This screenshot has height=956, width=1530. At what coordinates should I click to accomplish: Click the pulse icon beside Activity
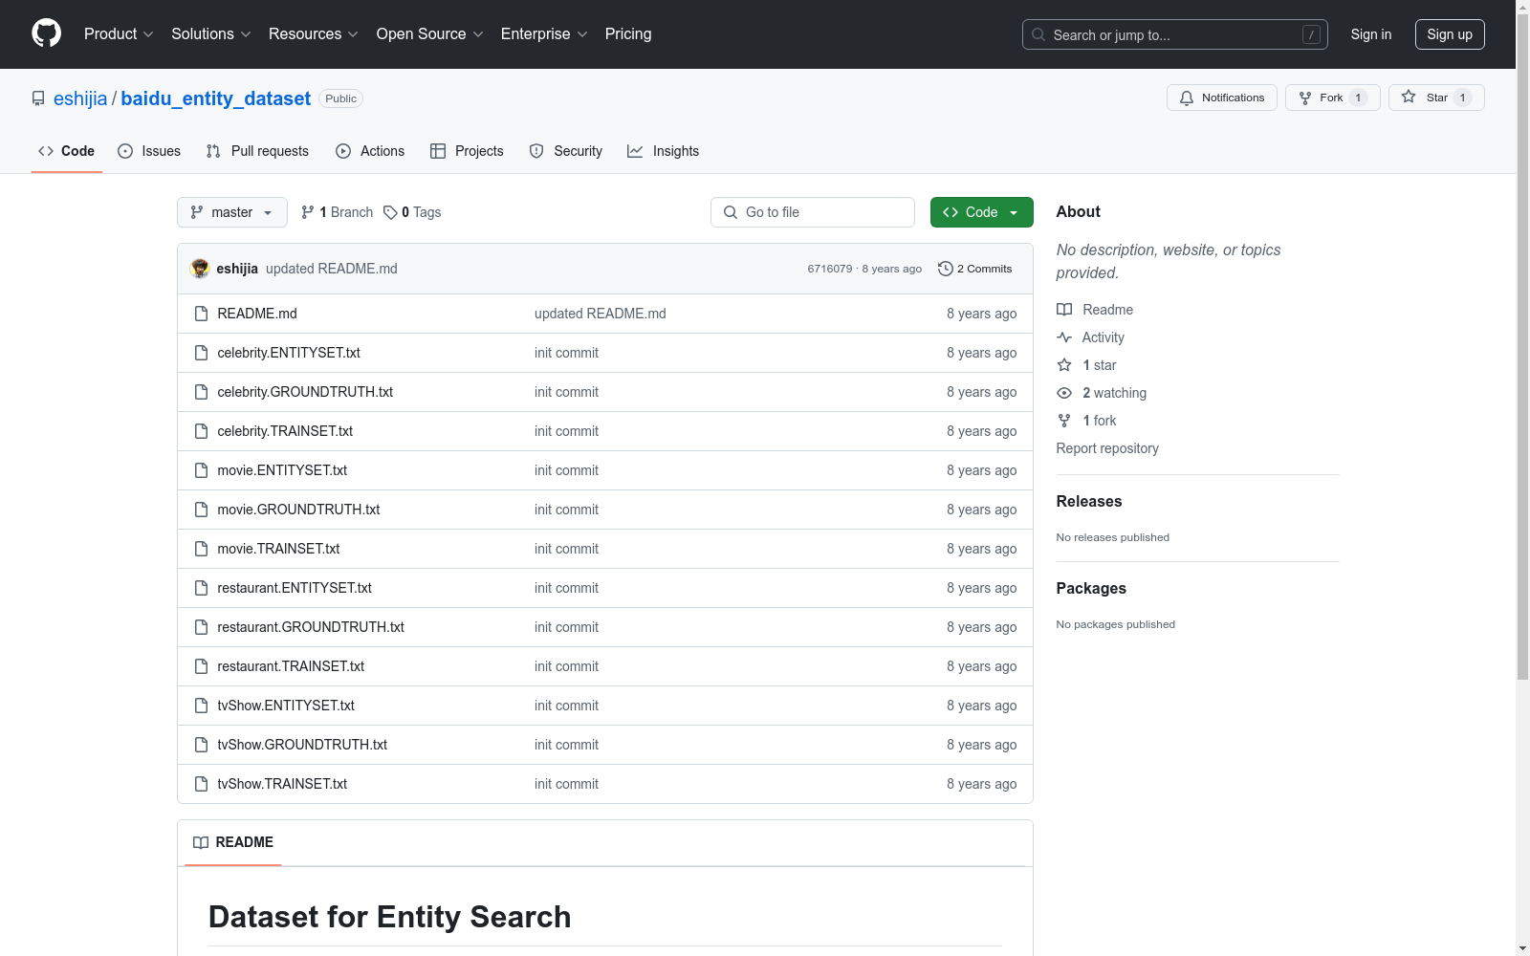[x=1064, y=337]
